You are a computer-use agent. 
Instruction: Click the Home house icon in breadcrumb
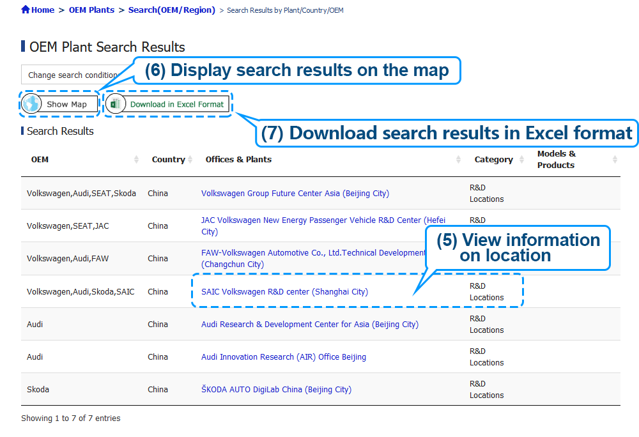click(x=26, y=10)
